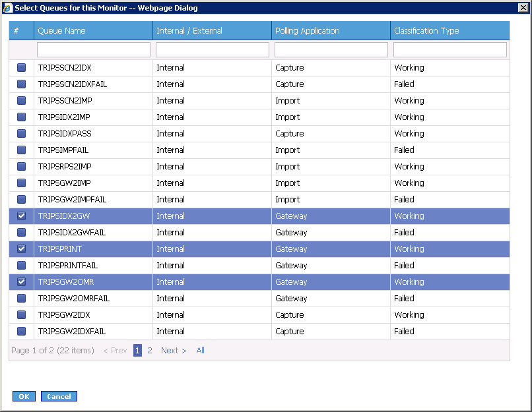Click the TRIPSIDX2GW queue name
532x412 pixels.
pos(64,216)
